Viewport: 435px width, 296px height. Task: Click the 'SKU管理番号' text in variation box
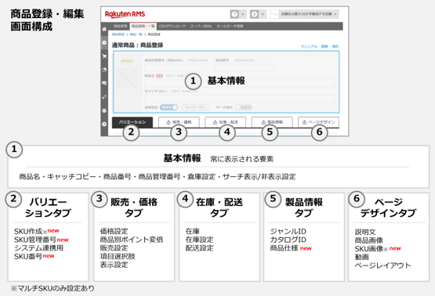35,240
